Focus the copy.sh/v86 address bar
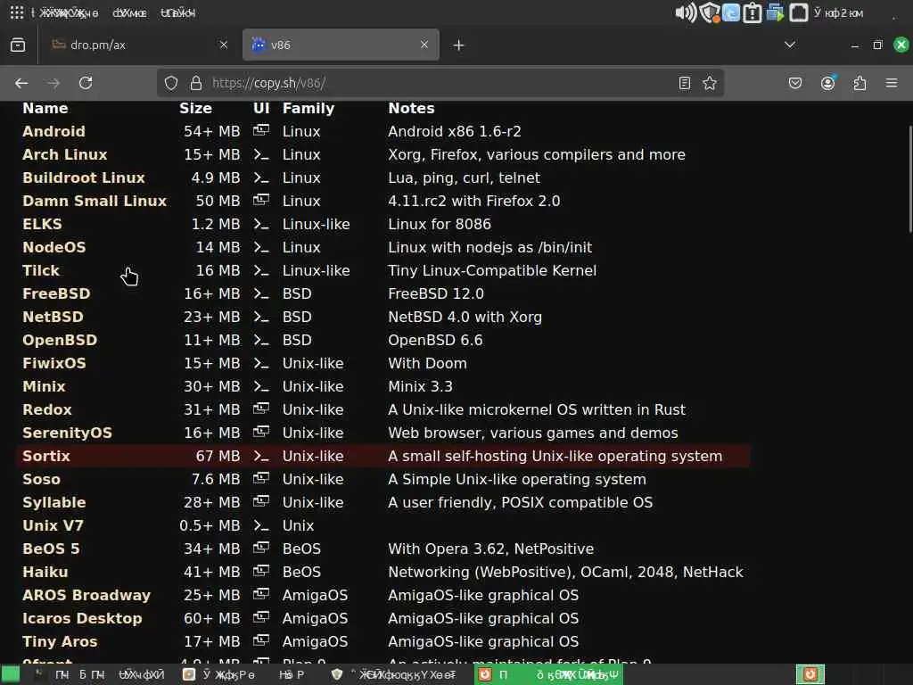This screenshot has height=685, width=913. tap(442, 83)
